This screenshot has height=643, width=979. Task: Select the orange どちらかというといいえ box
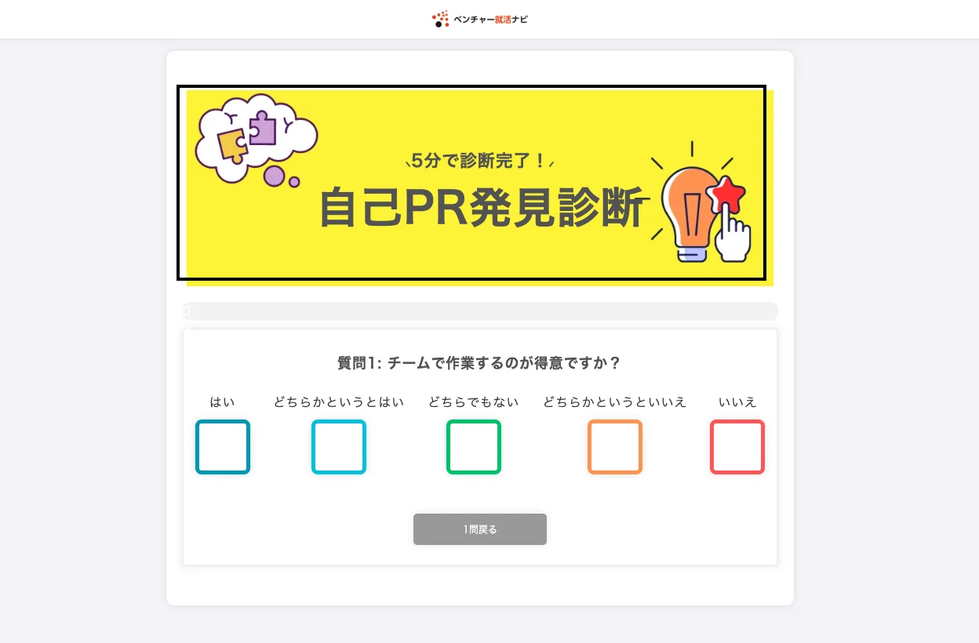tap(615, 447)
